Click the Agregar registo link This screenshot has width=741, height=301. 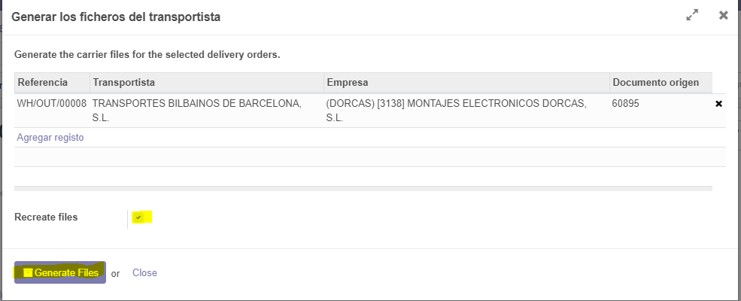pyautogui.click(x=50, y=138)
